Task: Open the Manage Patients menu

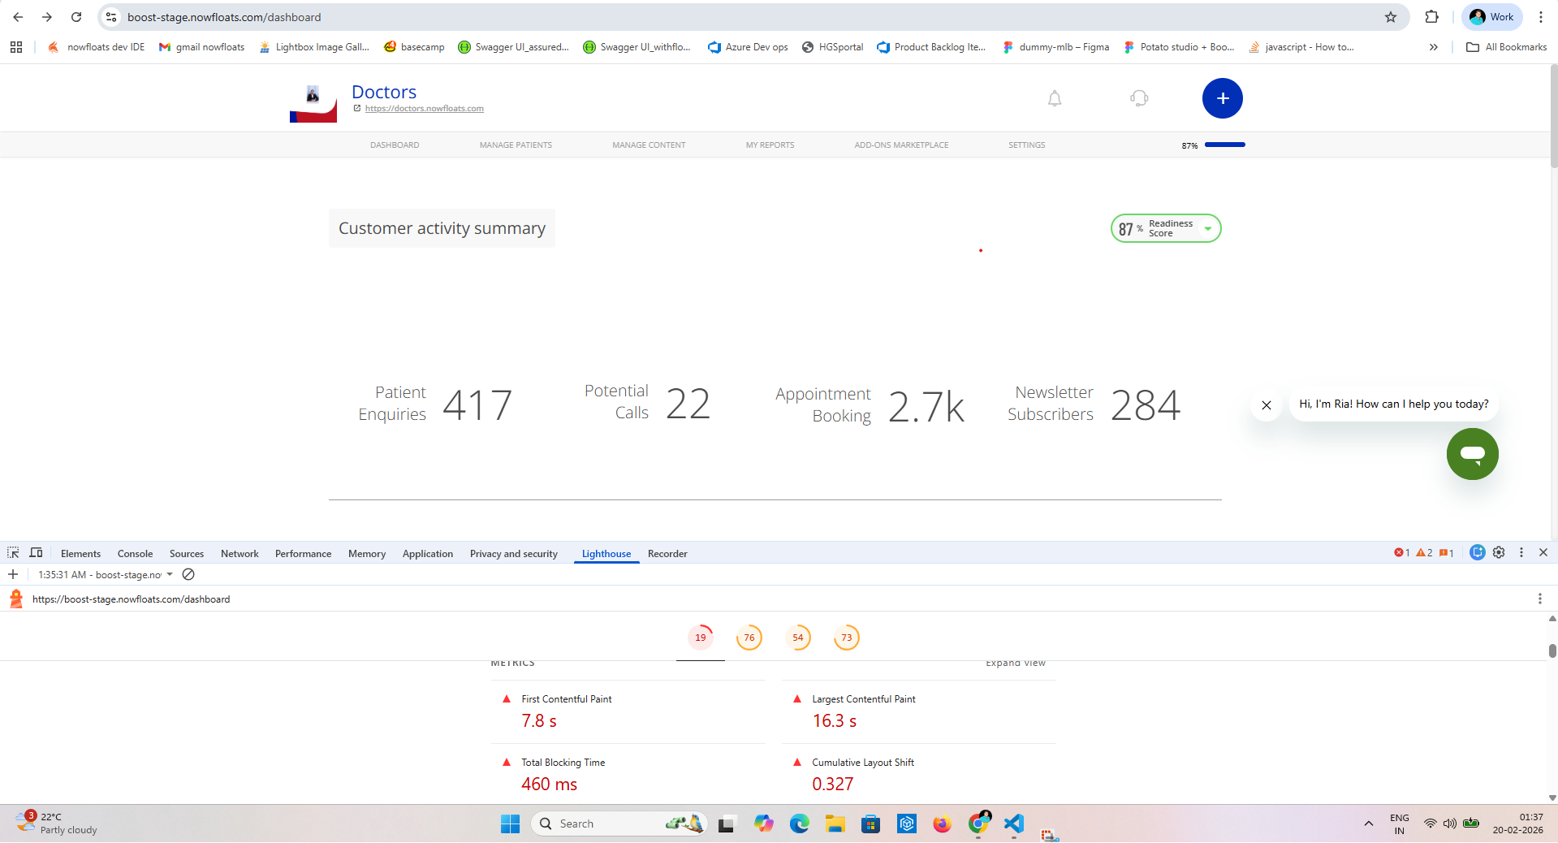Action: (x=516, y=145)
